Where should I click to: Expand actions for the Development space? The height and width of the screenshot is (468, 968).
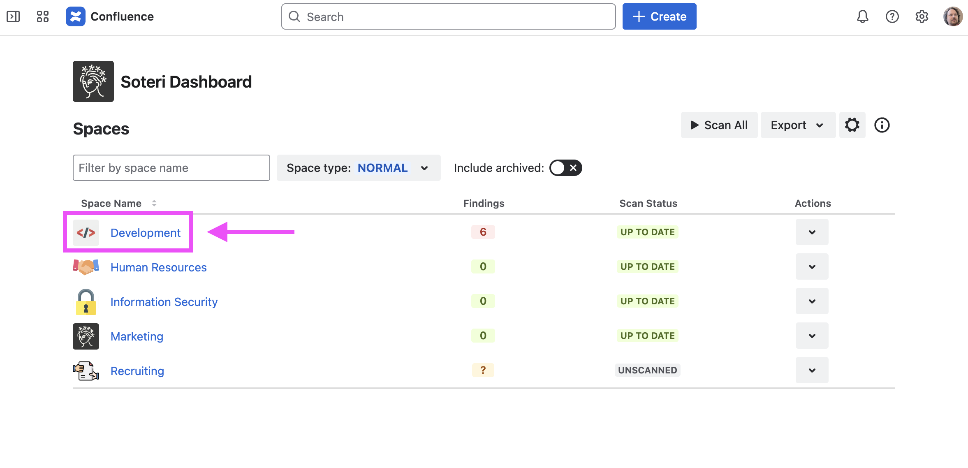point(812,232)
